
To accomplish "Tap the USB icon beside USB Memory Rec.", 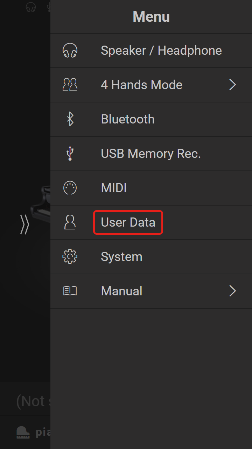I will click(70, 154).
